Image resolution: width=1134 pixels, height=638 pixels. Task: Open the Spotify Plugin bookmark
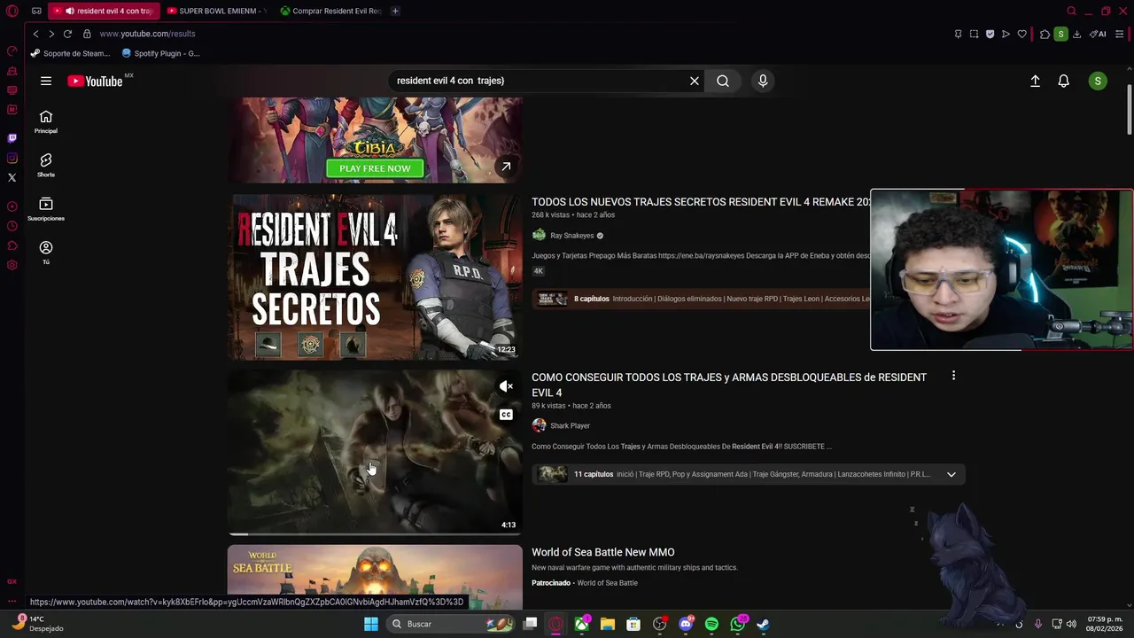160,53
